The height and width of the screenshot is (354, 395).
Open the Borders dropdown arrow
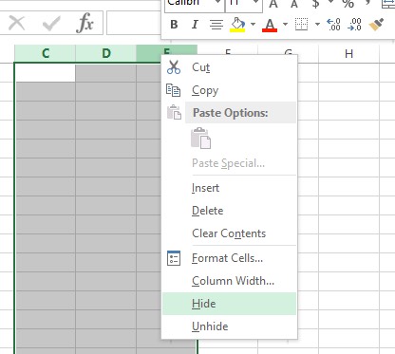click(317, 24)
